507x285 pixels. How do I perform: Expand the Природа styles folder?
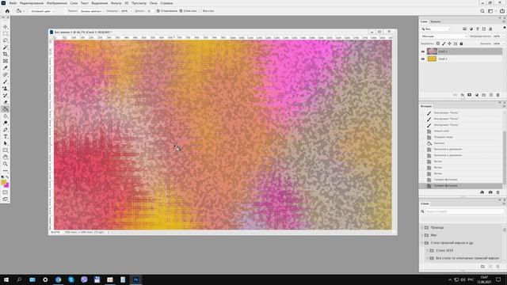[x=422, y=227]
